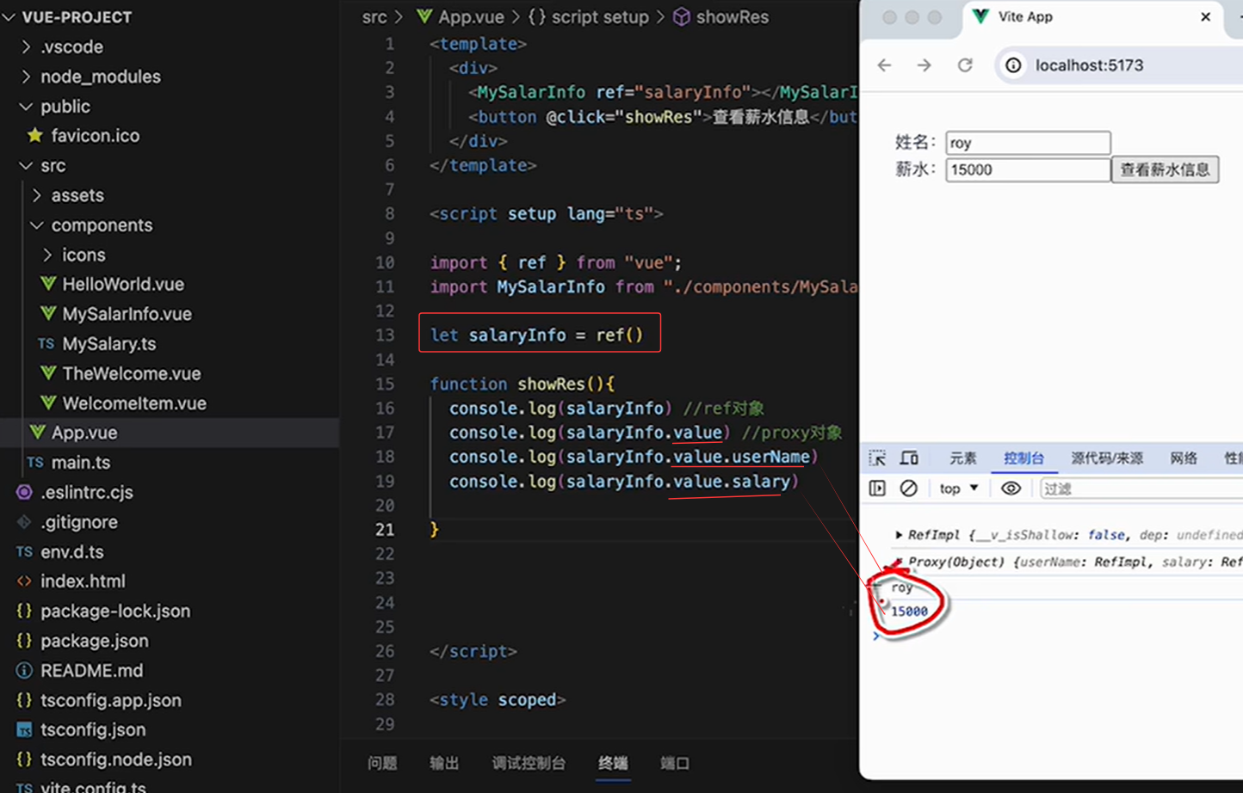The image size is (1243, 793).
Task: Switch to the 源代码/来源 DevTools tab
Action: [x=1107, y=458]
